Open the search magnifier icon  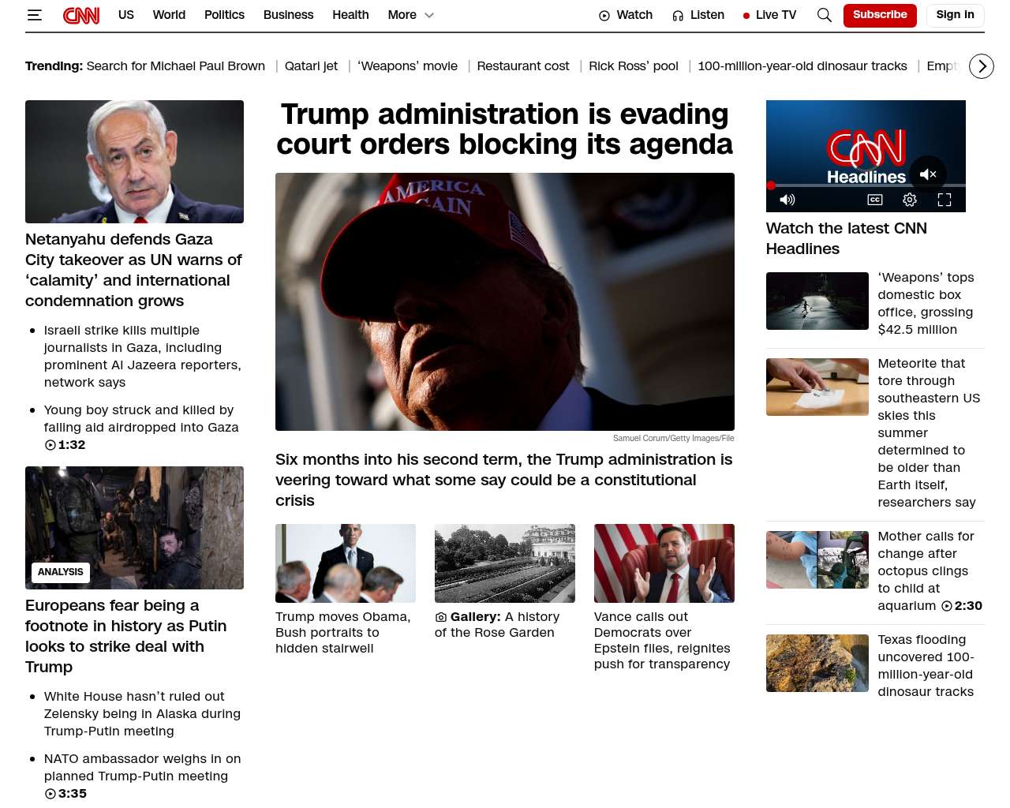(x=825, y=15)
